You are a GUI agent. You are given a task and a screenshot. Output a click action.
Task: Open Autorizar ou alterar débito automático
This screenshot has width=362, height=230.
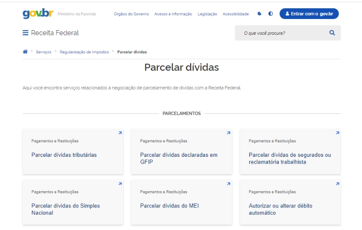280,209
